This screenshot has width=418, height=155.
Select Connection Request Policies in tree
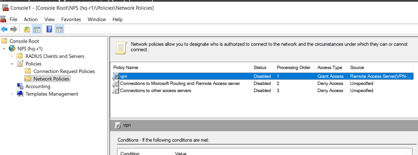pyautogui.click(x=64, y=71)
